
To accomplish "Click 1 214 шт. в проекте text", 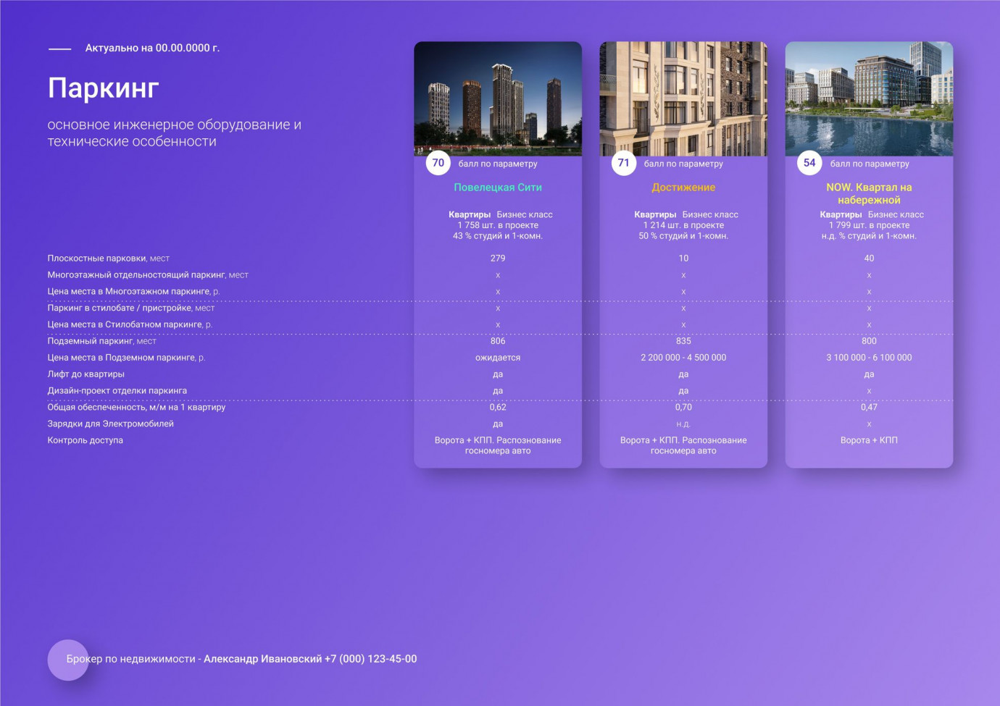I will tap(683, 225).
